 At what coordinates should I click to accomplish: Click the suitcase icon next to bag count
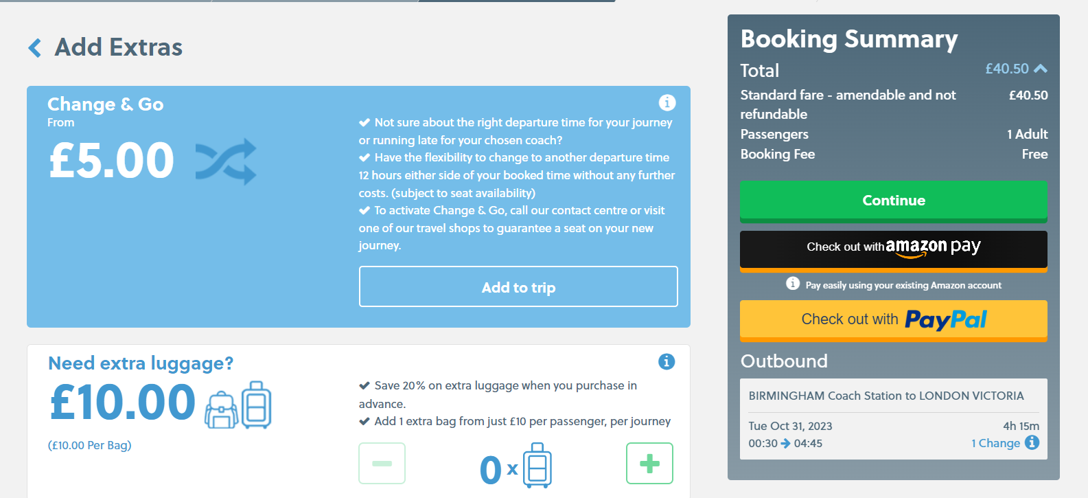tap(537, 466)
